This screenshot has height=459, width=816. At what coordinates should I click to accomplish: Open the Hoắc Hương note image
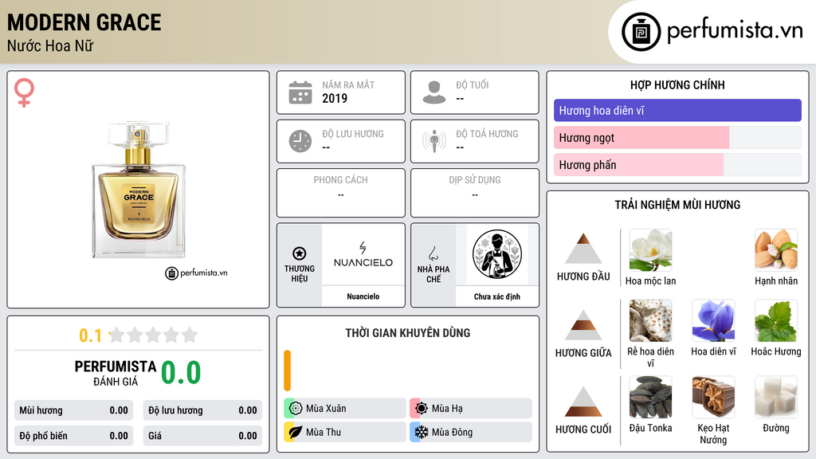(x=776, y=320)
